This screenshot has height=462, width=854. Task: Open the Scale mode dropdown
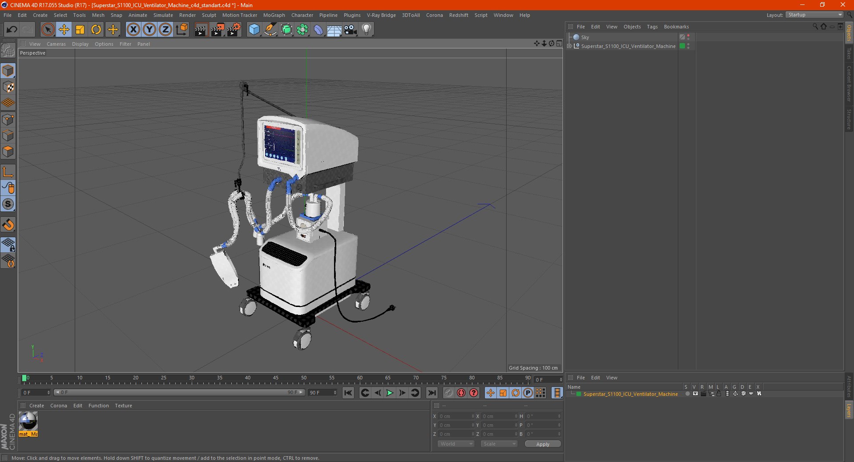[499, 444]
